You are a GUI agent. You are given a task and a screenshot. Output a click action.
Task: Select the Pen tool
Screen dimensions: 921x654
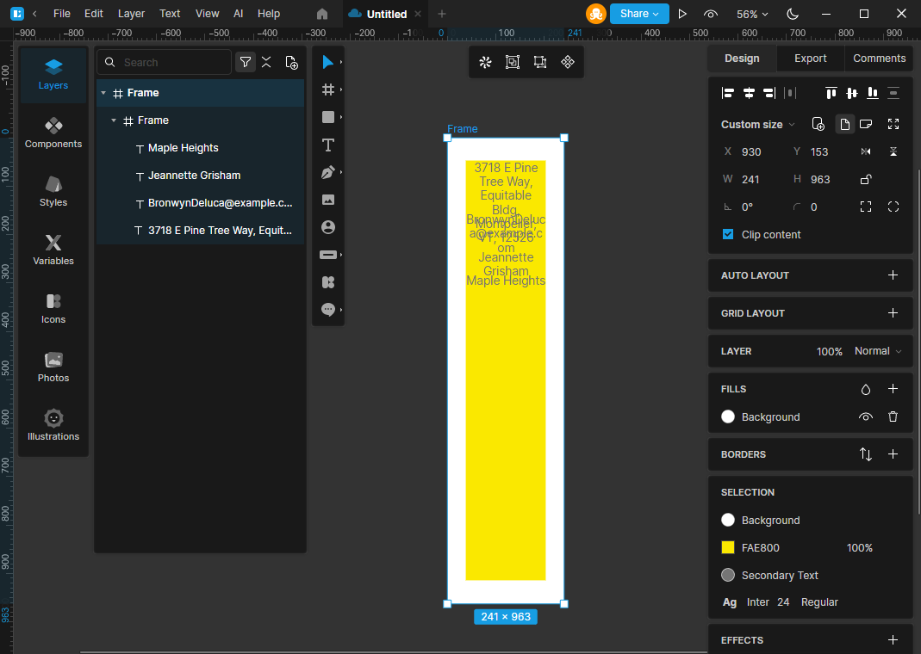pos(327,172)
